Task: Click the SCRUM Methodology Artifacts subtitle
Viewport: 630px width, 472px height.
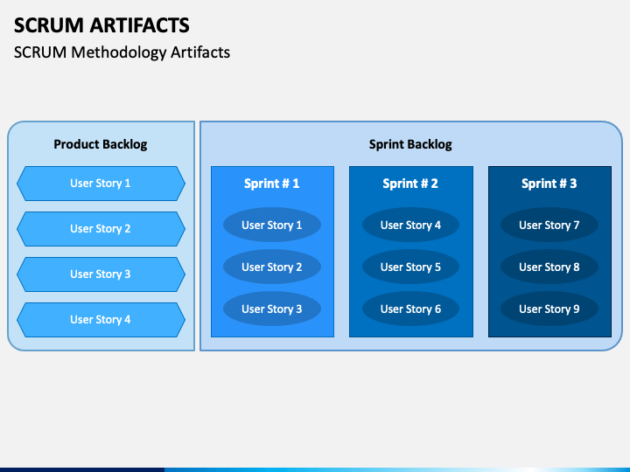Action: [122, 52]
